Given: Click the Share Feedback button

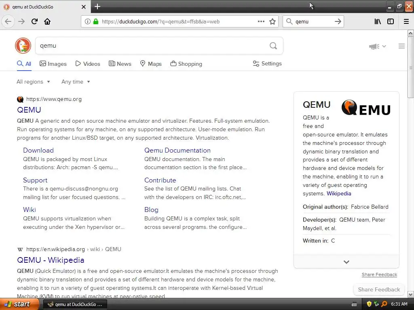Looking at the screenshot, I should coord(379,289).
